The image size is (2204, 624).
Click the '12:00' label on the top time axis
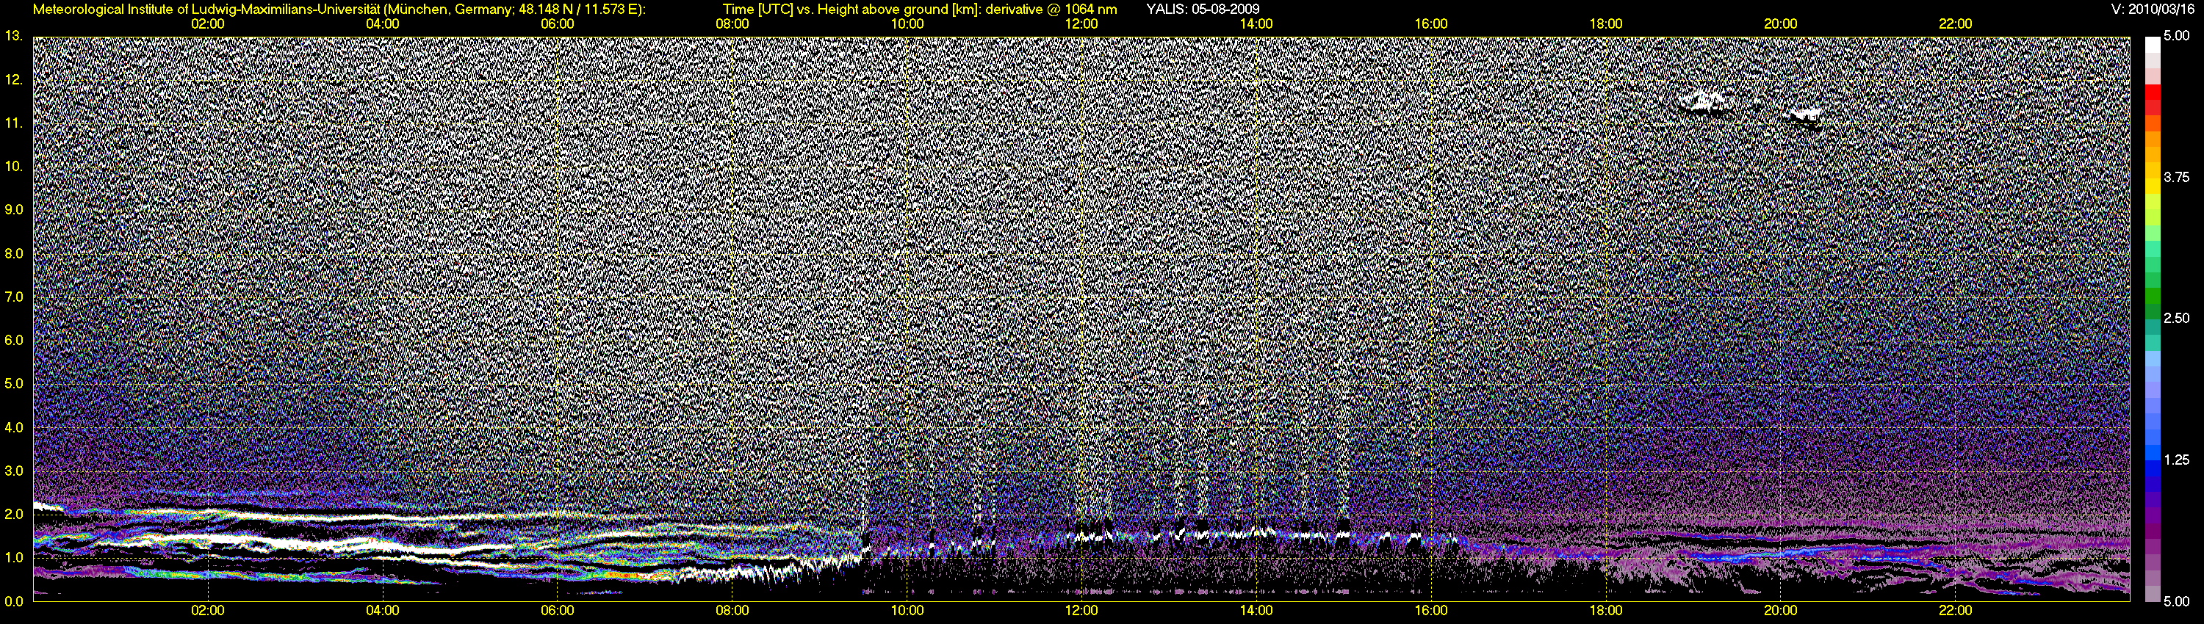(x=1081, y=24)
